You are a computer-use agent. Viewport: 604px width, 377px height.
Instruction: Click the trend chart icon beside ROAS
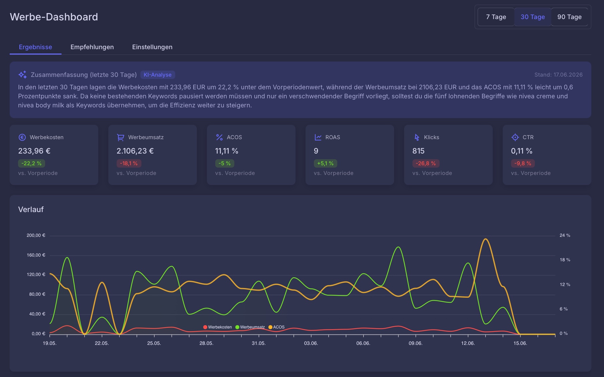click(x=318, y=137)
